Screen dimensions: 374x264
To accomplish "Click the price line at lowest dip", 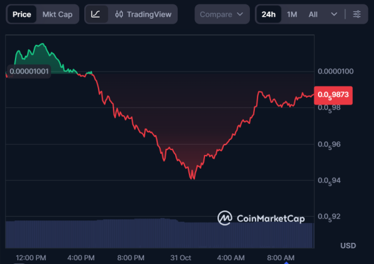I will coord(193,178).
